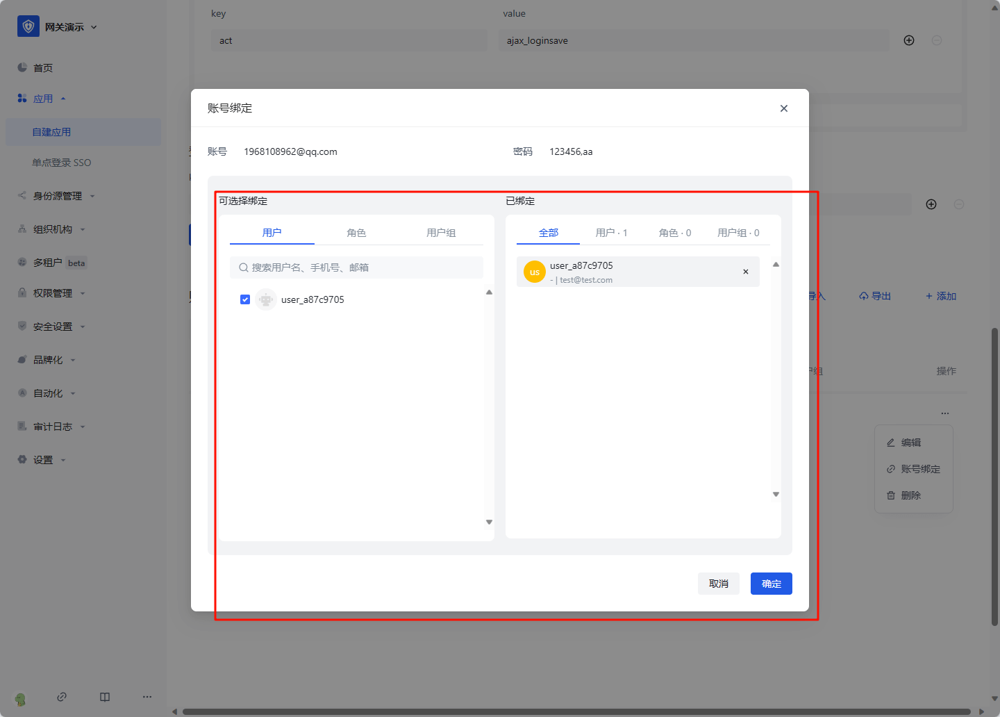Open the 网关演示 workspace dropdown
The image size is (1000, 717).
(x=94, y=27)
